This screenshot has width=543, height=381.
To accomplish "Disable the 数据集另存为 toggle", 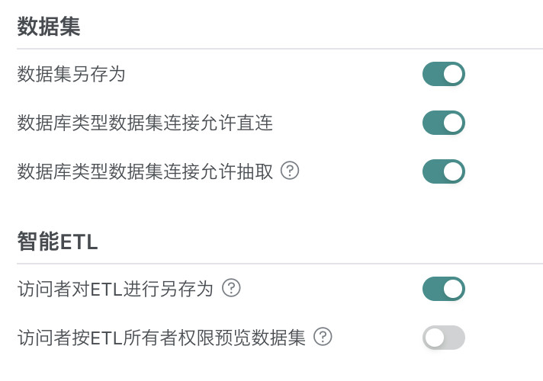I will (x=443, y=74).
